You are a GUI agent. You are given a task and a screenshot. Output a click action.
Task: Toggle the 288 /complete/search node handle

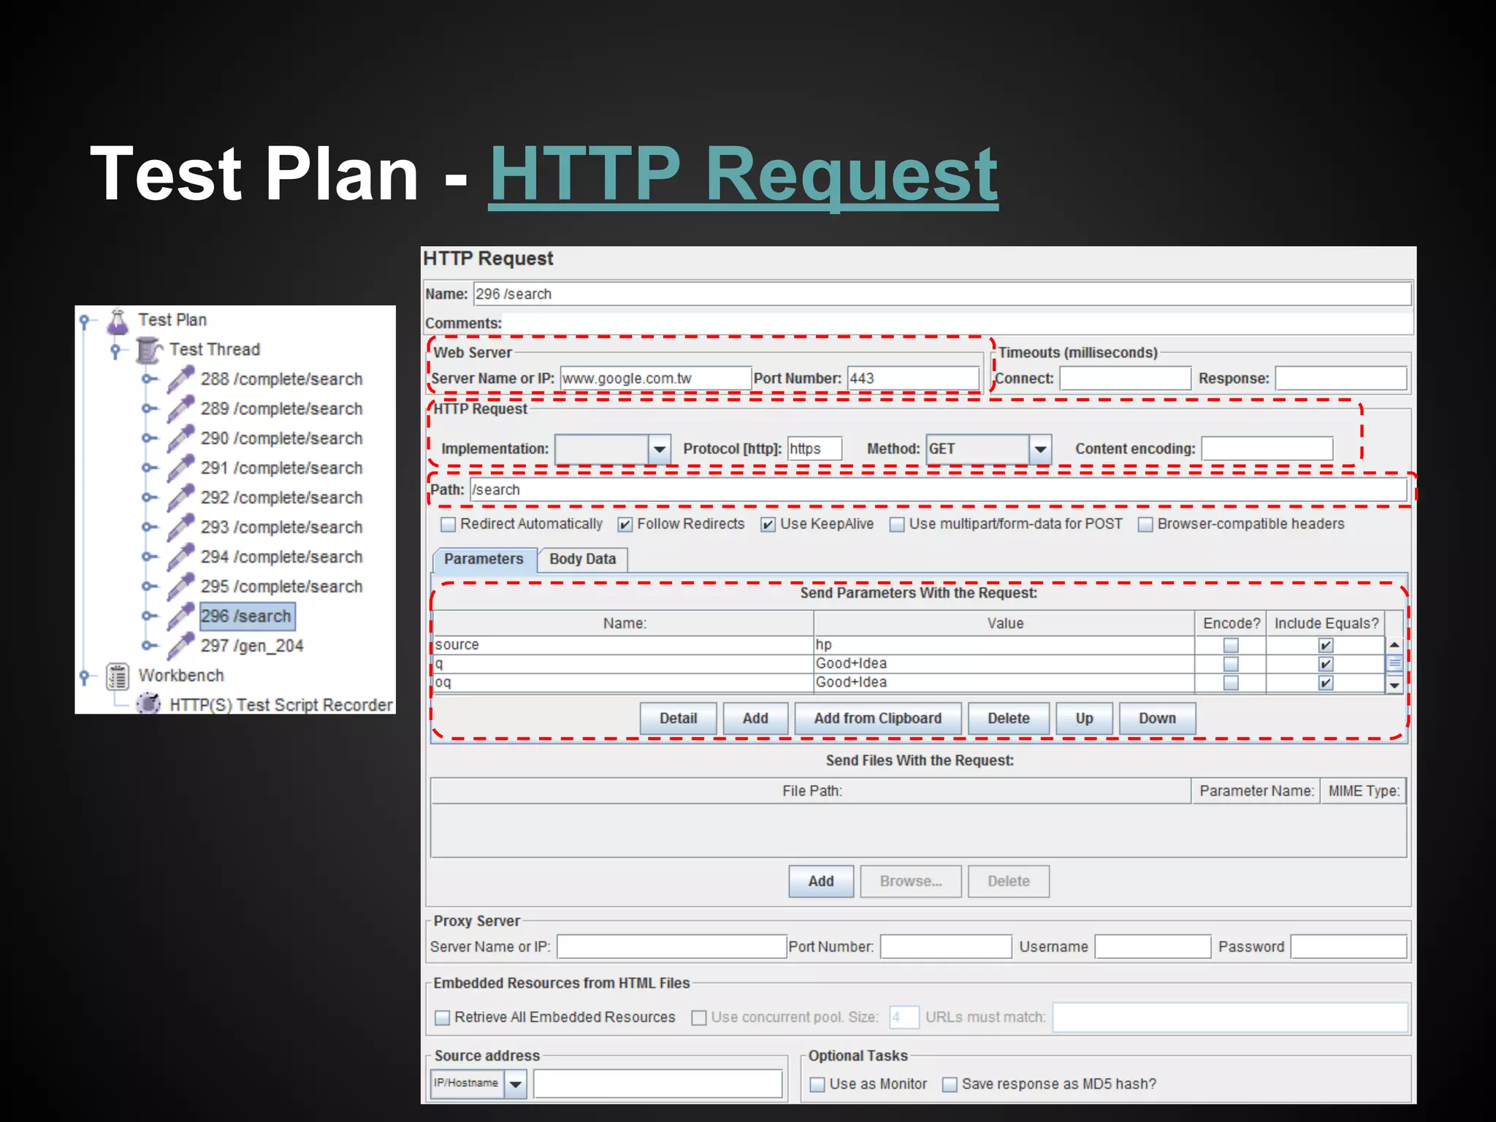(149, 379)
